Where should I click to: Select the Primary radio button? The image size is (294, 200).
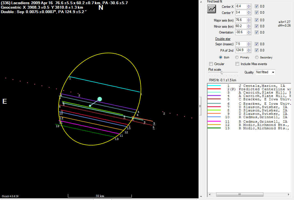237,58
